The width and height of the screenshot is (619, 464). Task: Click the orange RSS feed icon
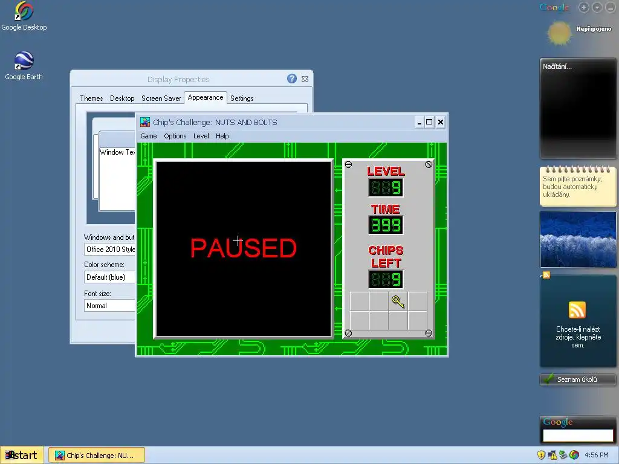tap(577, 310)
